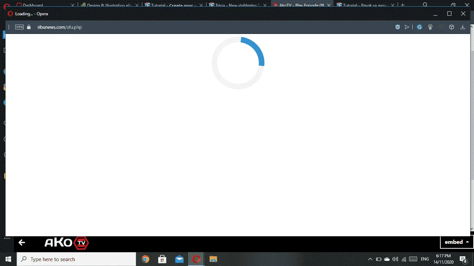
Task: Expand the embed dropdown
Action: pos(457,242)
